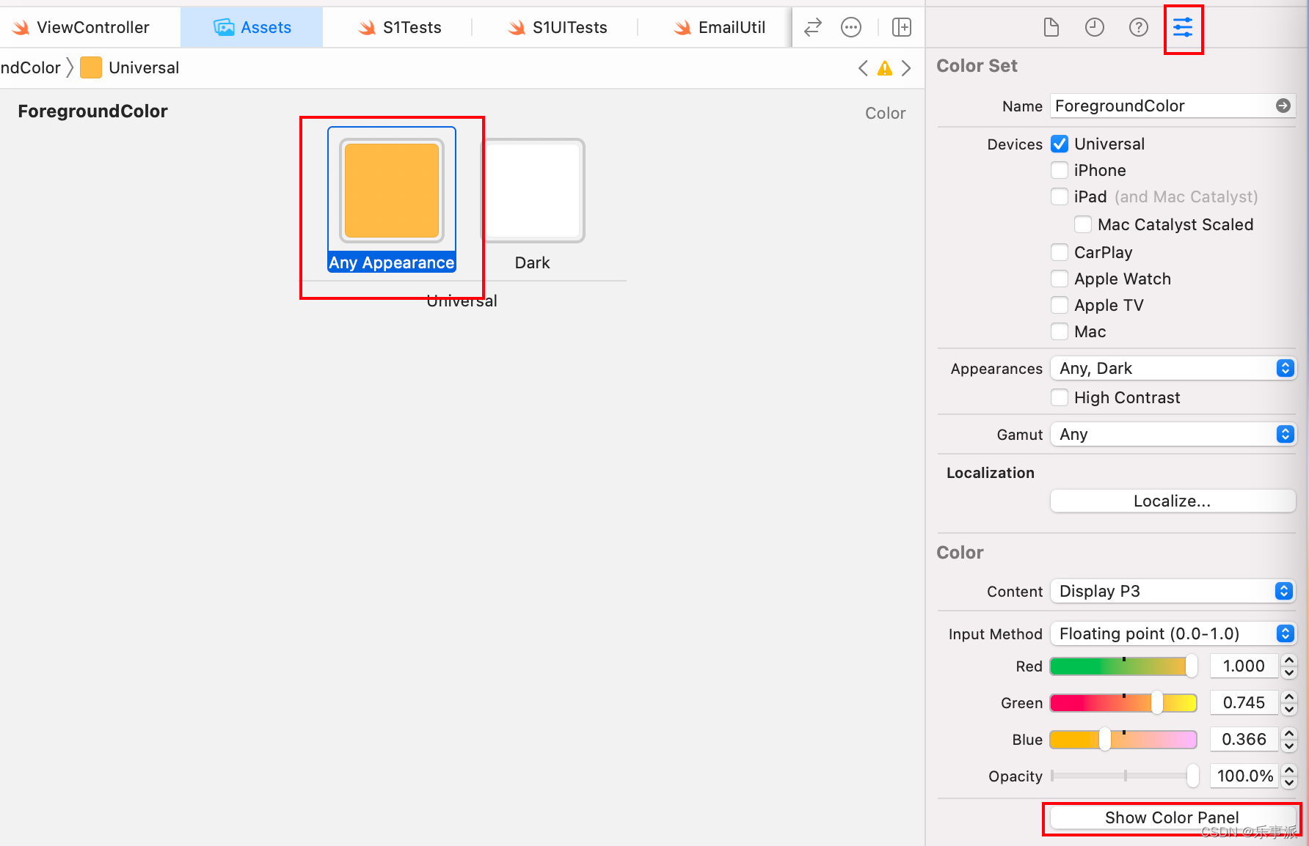
Task: Click the Red value stepper
Action: pos(1289,666)
